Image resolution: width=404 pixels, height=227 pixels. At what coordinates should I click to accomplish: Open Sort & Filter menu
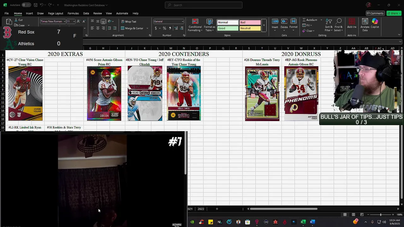[329, 25]
